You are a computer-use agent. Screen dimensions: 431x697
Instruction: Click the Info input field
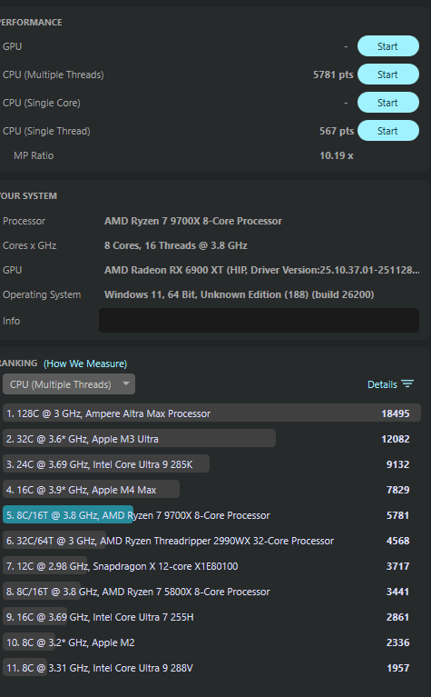(x=259, y=321)
